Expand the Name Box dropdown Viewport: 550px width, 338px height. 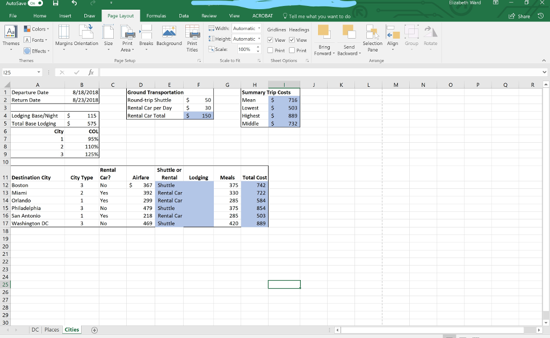click(x=39, y=72)
